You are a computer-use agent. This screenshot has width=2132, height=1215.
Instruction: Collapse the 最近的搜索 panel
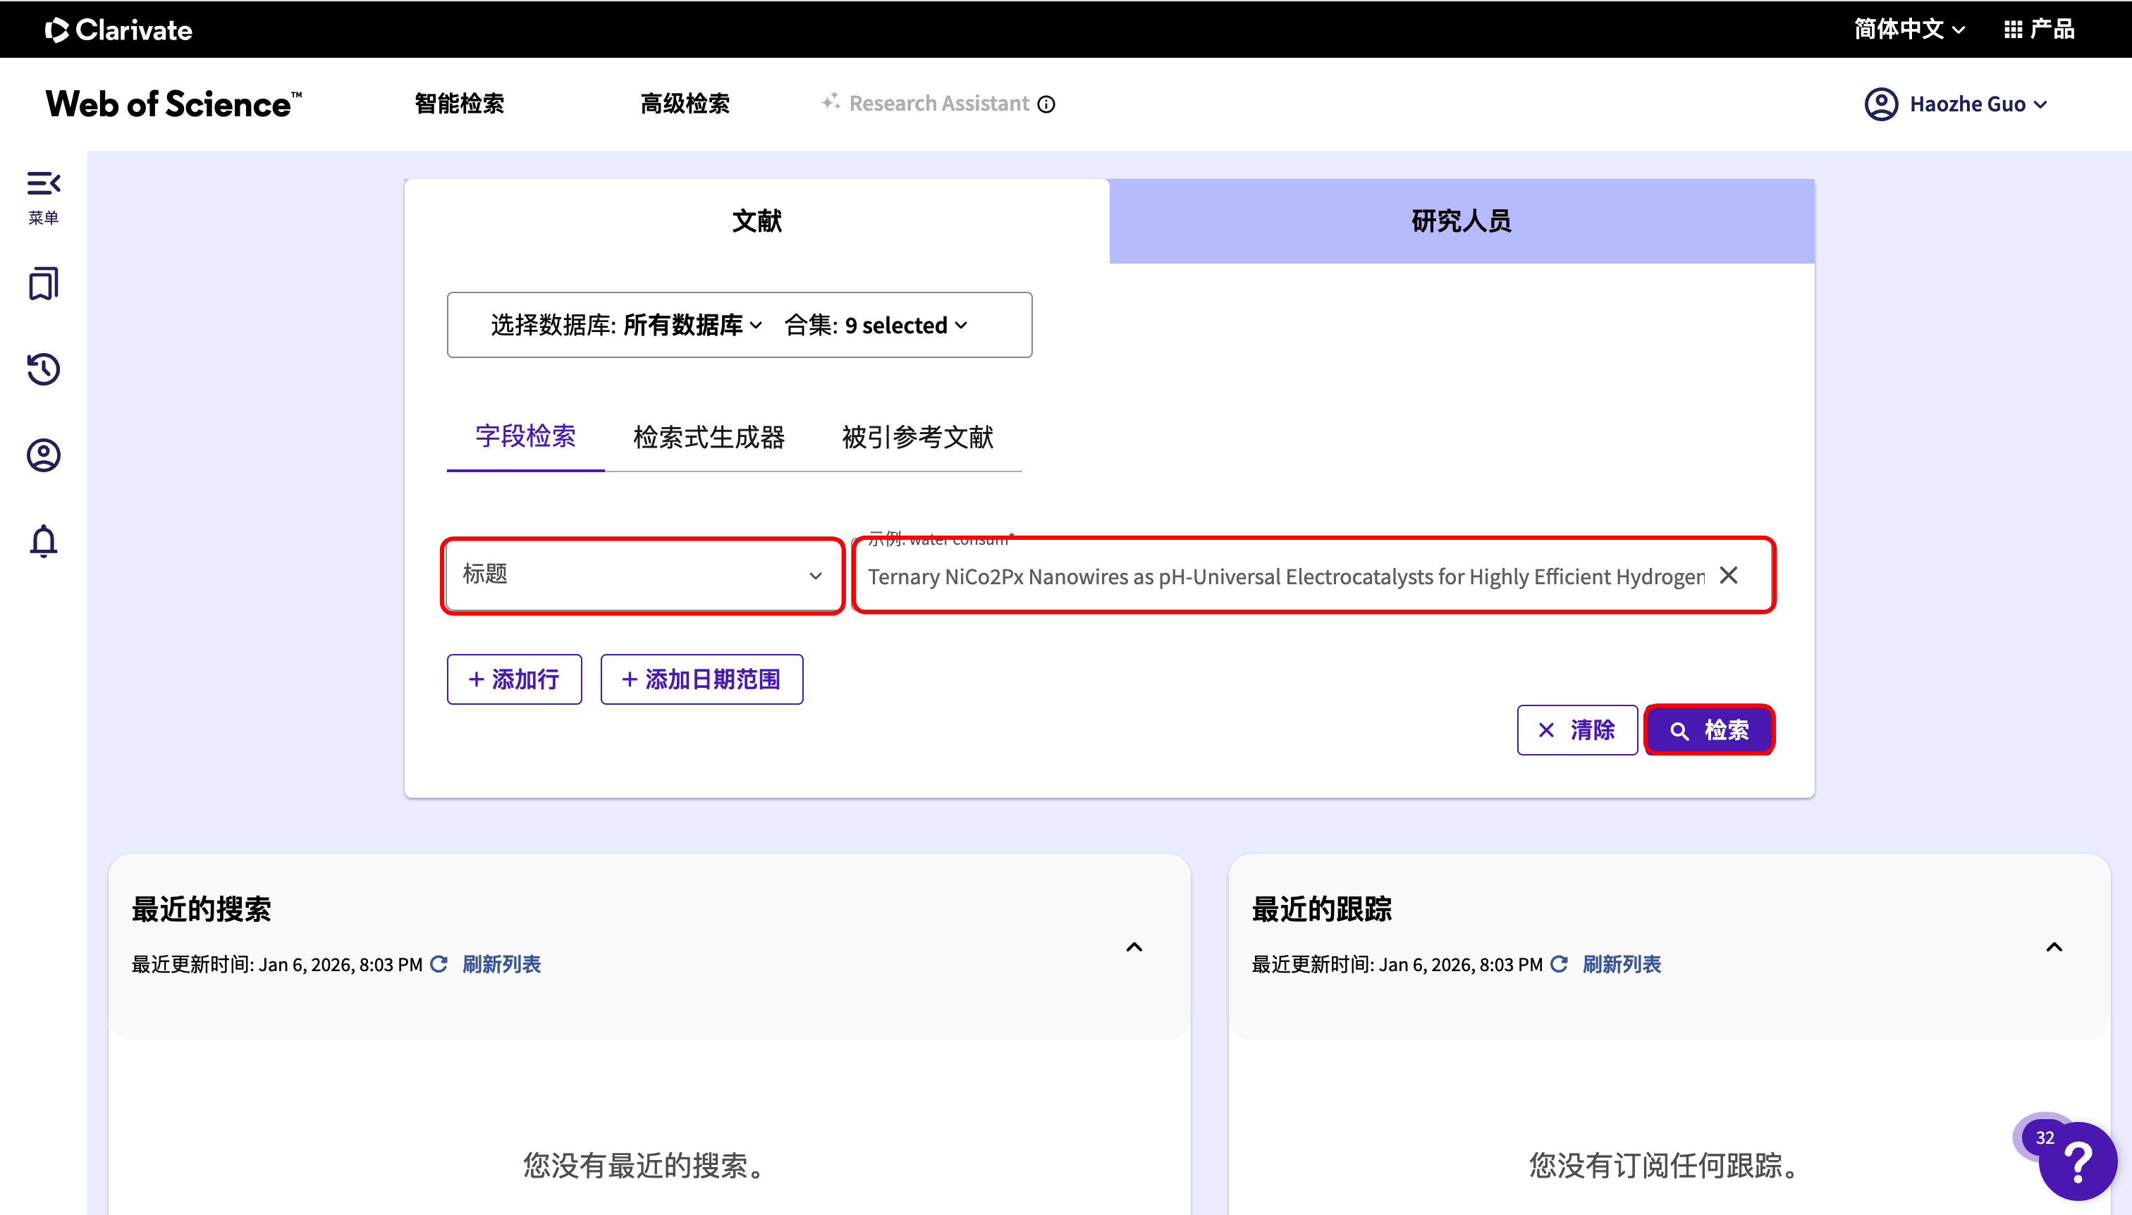(1134, 946)
